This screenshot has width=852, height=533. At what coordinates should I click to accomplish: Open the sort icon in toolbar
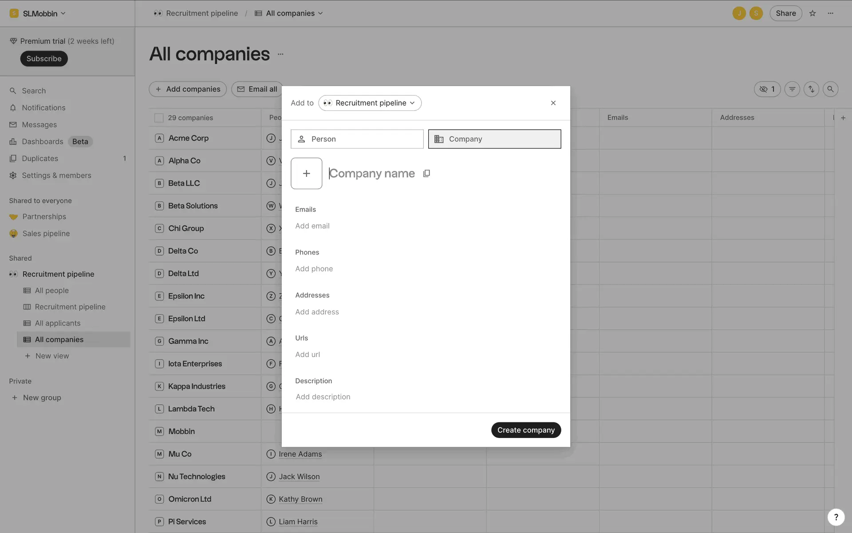pyautogui.click(x=811, y=89)
